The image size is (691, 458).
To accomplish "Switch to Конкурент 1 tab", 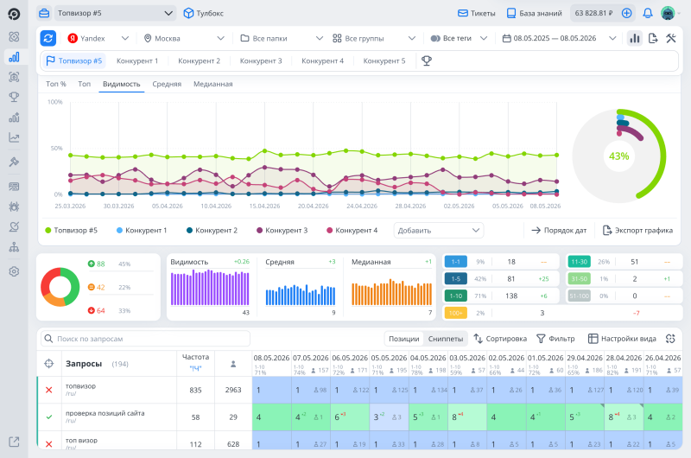I will 137,60.
